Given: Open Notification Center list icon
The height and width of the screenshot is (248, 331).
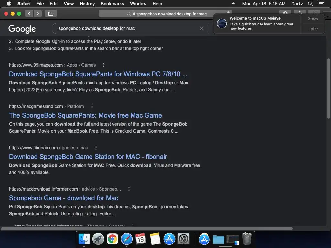Looking at the screenshot, I should coord(320,4).
